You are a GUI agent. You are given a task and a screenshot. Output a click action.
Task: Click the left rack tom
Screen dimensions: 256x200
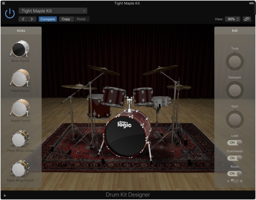(114, 97)
